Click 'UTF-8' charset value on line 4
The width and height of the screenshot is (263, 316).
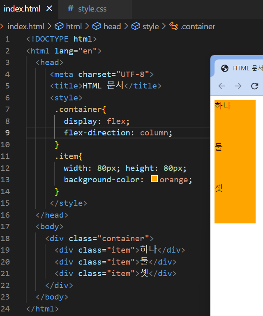tap(133, 74)
